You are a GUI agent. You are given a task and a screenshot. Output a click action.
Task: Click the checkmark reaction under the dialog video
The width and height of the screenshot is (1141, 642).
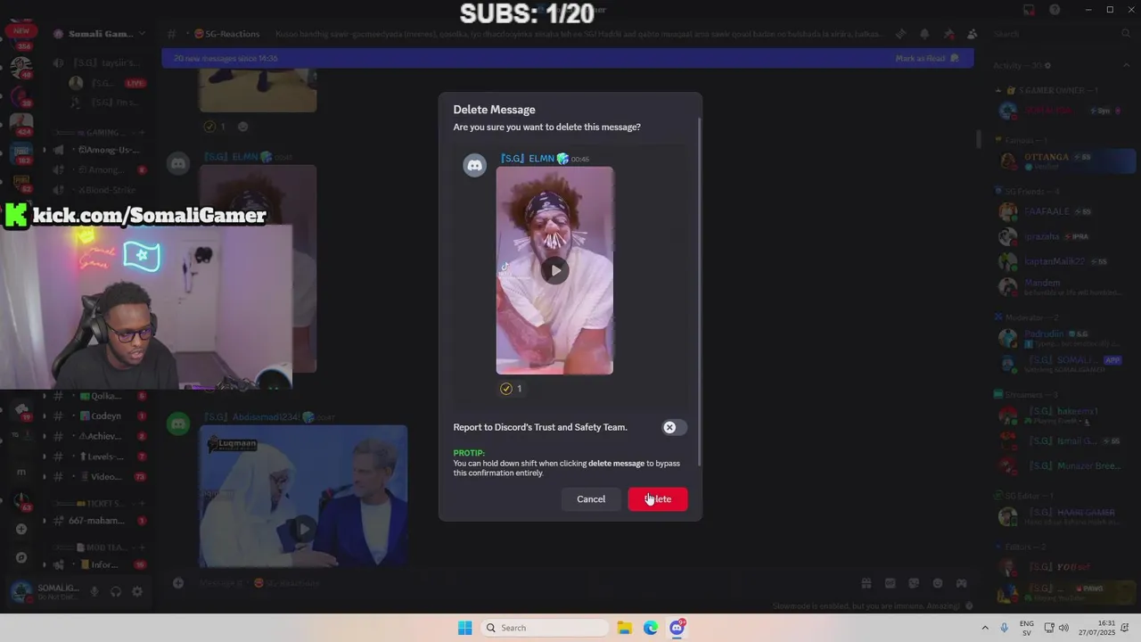(512, 389)
